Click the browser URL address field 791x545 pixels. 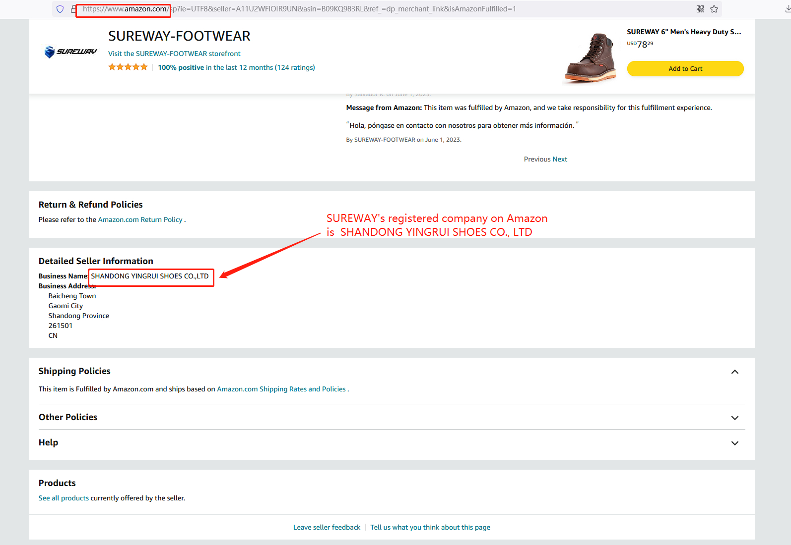point(347,9)
